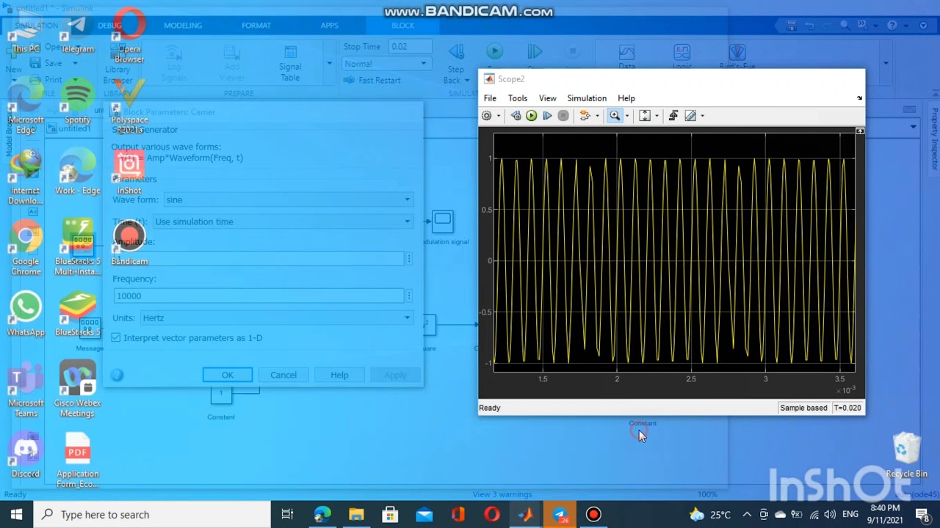Open the File menu in Scope2
This screenshot has height=528, width=940.
[x=490, y=98]
